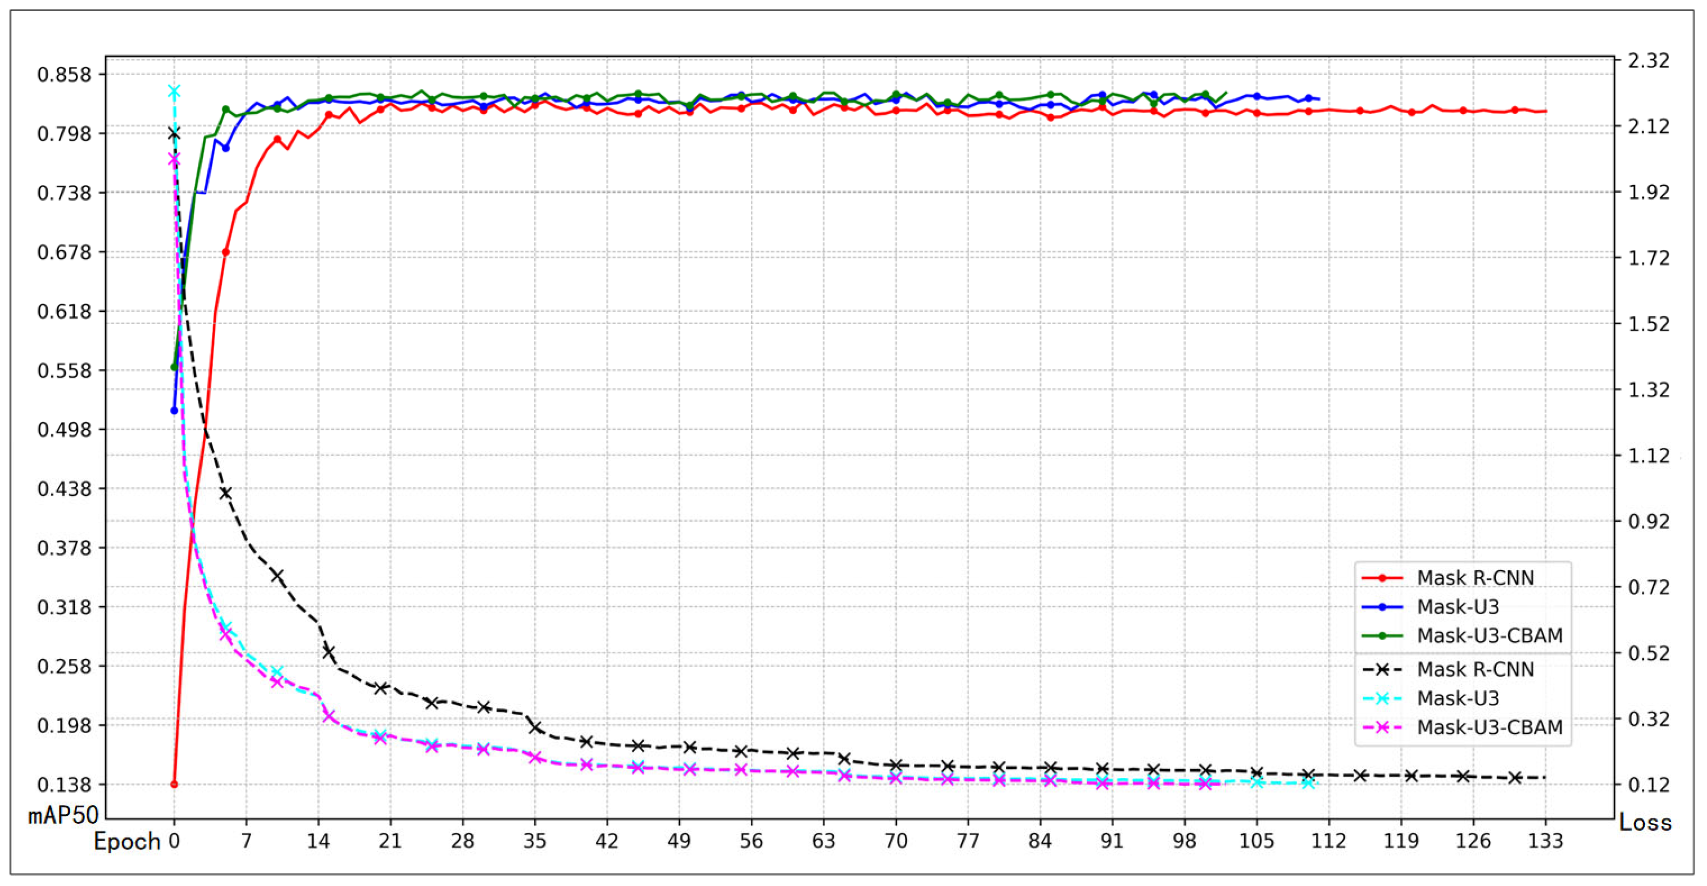The height and width of the screenshot is (886, 1707).
Task: Click the epoch 91 tick label
Action: (1113, 841)
